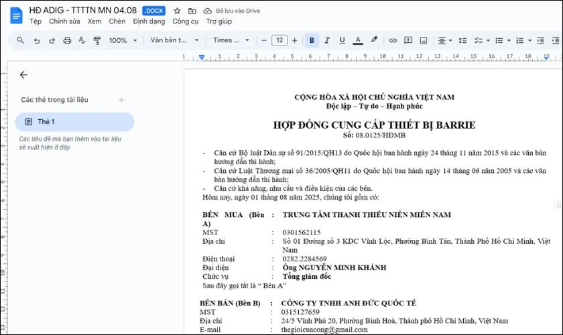Increase the font size
563x335 pixels.
click(295, 40)
